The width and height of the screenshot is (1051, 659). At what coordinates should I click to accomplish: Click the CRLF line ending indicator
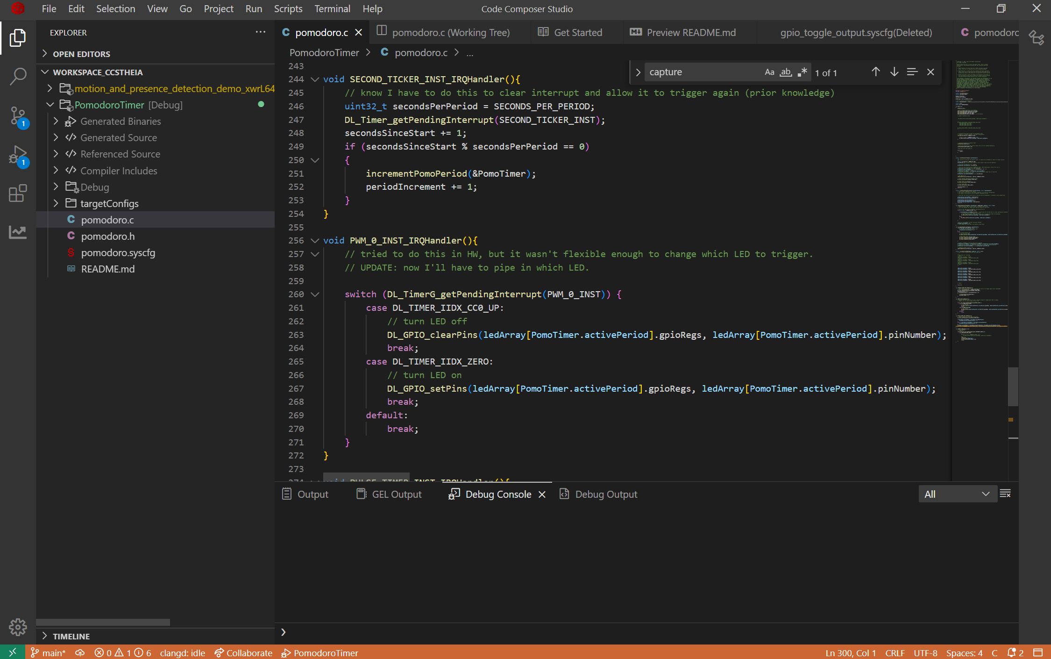click(x=895, y=652)
